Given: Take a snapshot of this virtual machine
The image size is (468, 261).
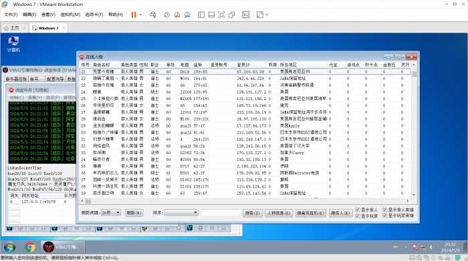Looking at the screenshot, I should click(167, 15).
